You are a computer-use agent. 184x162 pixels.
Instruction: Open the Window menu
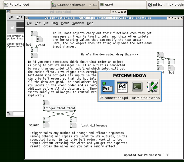(78, 23)
